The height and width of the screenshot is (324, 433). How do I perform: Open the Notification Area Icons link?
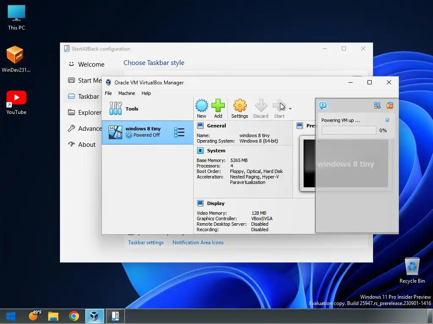pyautogui.click(x=198, y=243)
